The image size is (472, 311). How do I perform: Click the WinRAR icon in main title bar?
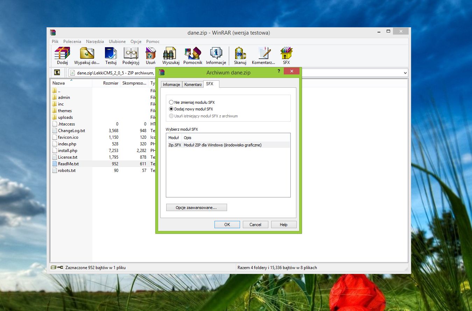[53, 32]
